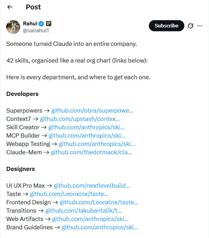This screenshot has height=238, width=209.
Task: Open the Brand Guidelines link
Action: click(x=100, y=227)
